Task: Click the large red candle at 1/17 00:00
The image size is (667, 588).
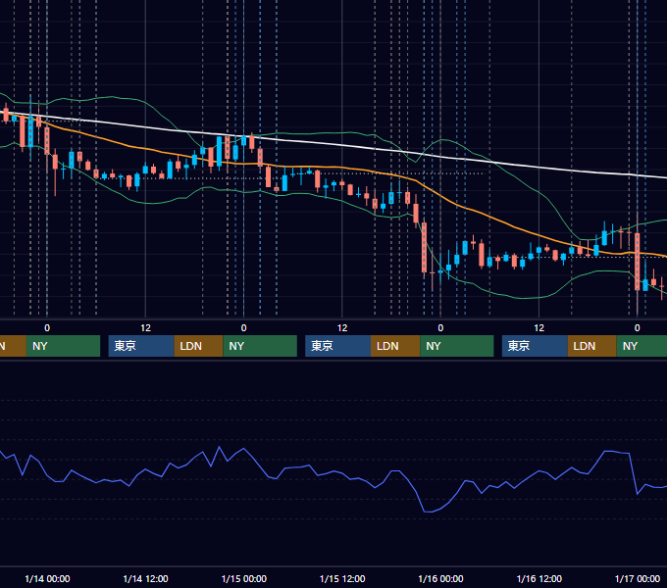Action: tap(637, 262)
